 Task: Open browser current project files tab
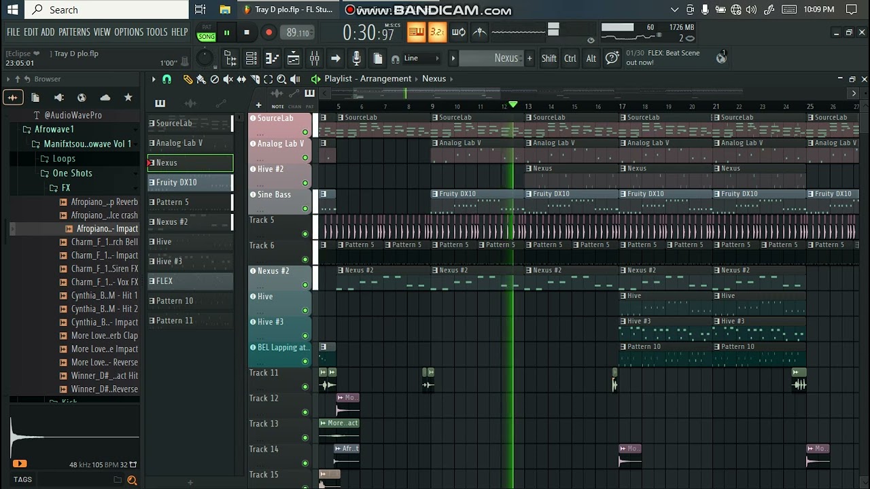[x=35, y=98]
